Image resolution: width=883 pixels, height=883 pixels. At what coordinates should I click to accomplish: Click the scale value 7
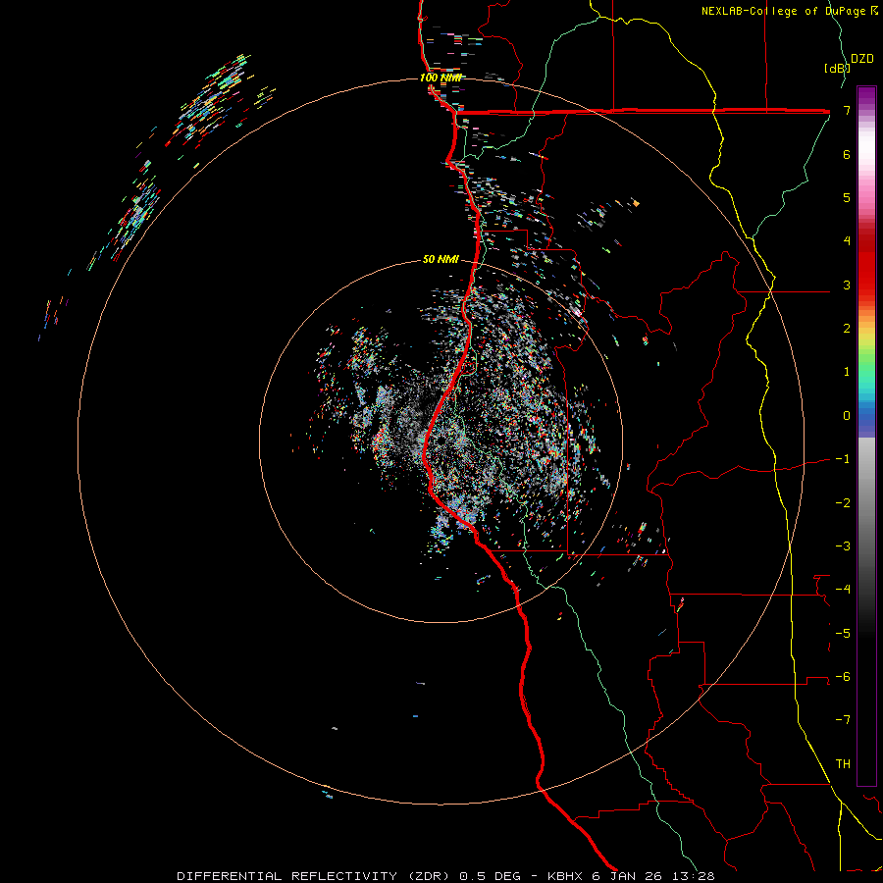(847, 110)
